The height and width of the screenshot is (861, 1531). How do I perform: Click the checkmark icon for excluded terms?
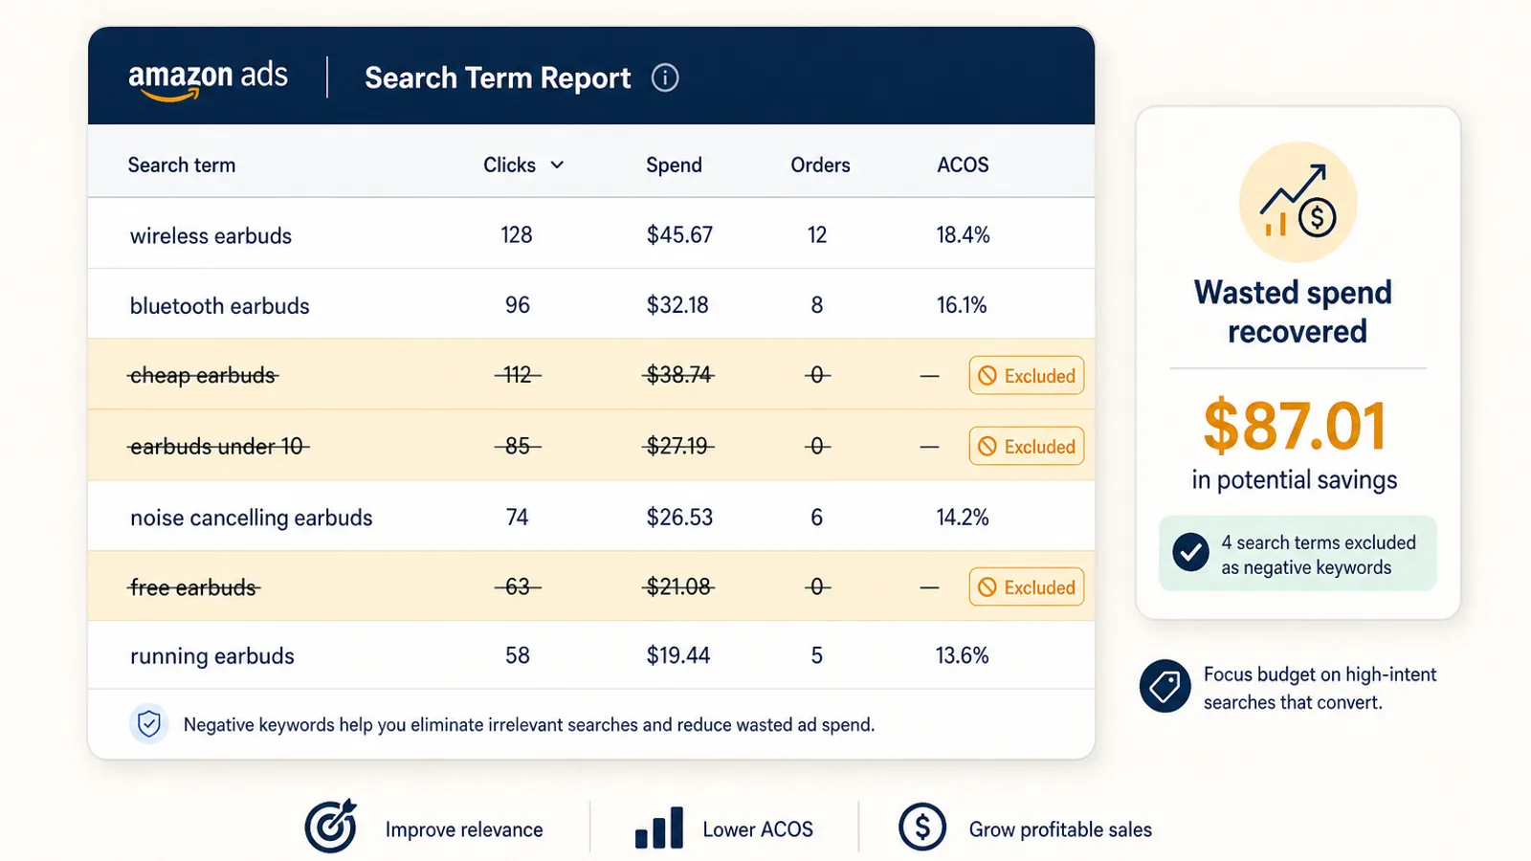click(1191, 553)
